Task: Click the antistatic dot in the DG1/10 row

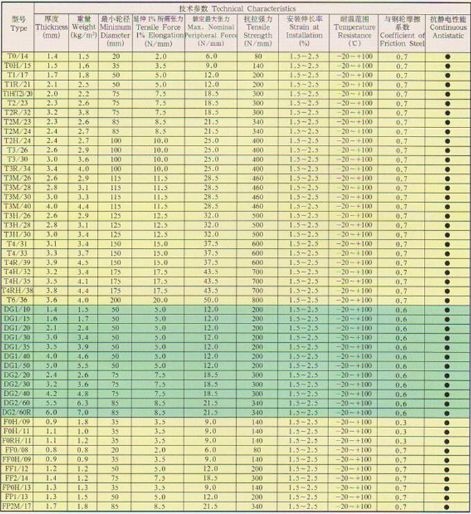Action: tap(447, 310)
